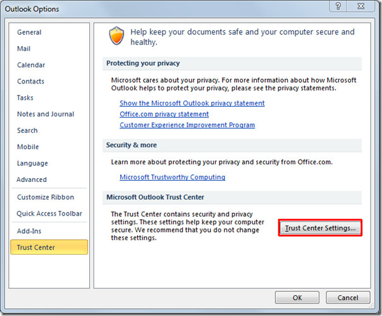The width and height of the screenshot is (382, 316).
Task: Close the Outlook Options dialog
Action: click(360, 6)
